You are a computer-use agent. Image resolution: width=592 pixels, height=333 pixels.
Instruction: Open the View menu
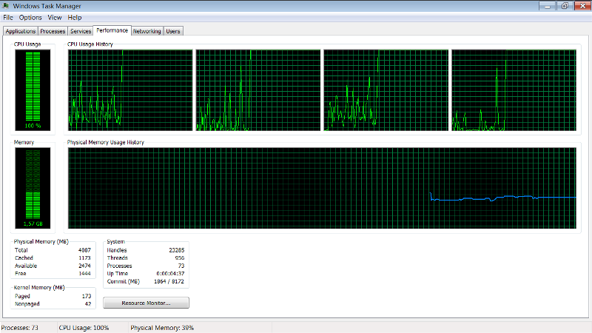(x=54, y=17)
